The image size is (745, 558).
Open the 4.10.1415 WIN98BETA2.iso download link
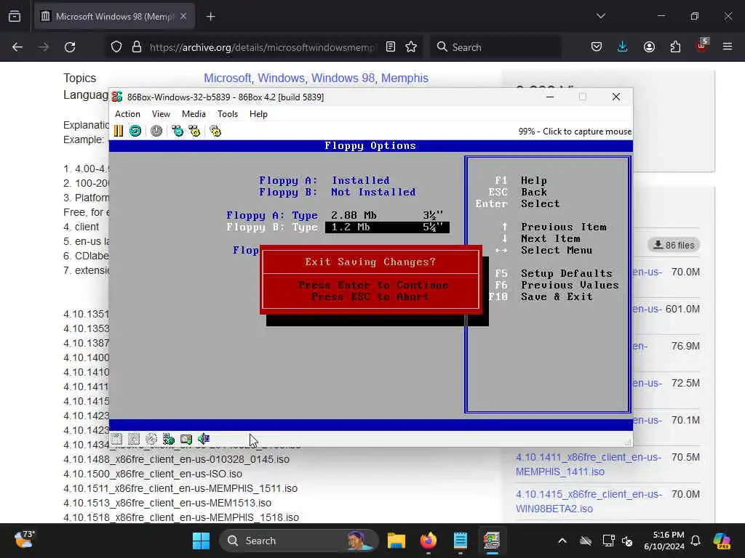(589, 501)
